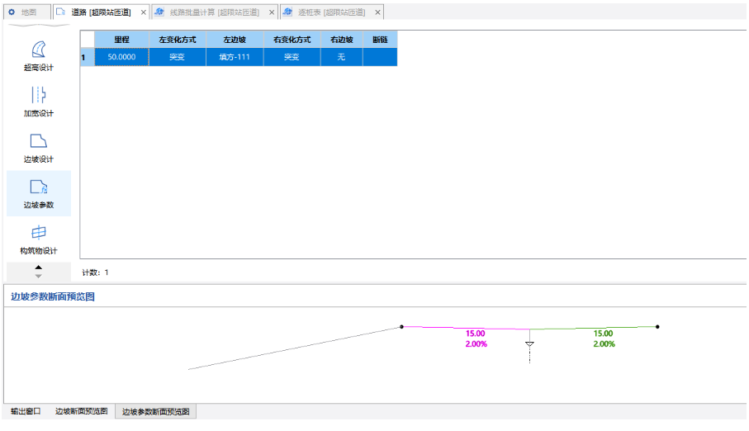
Task: Close the 道路 tab
Action: tap(144, 12)
